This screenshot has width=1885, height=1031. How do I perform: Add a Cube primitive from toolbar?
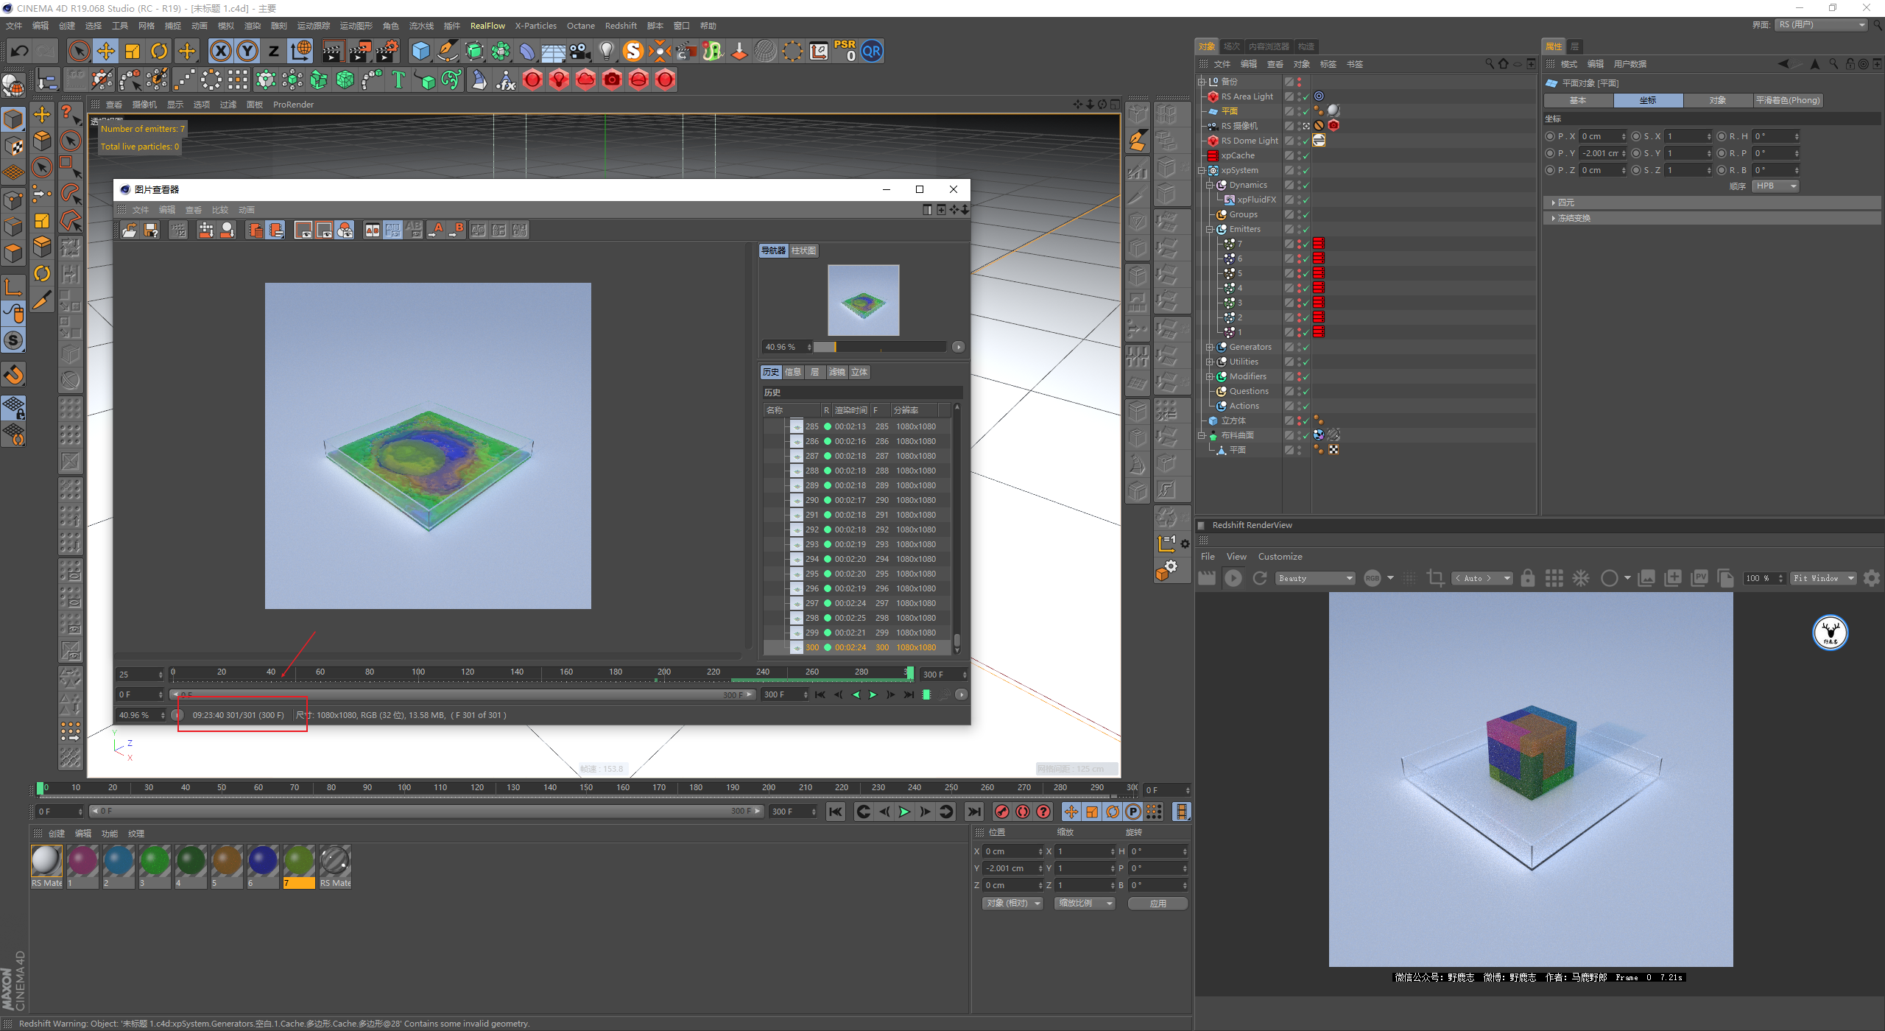[x=420, y=51]
